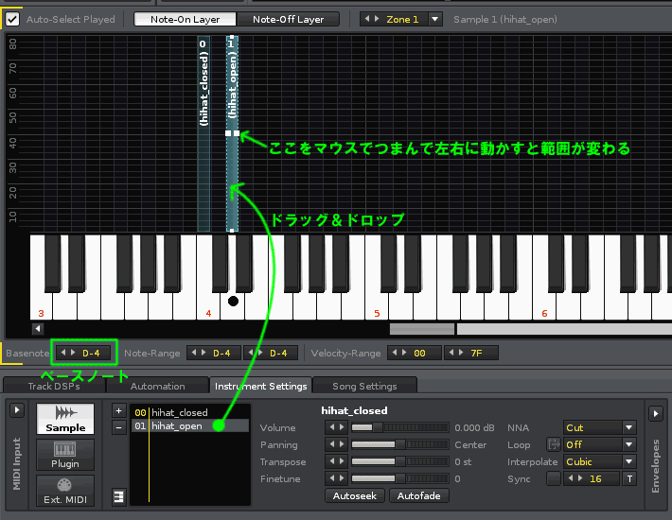Click the Note-Range end D-4 value
This screenshot has width=672, height=520.
point(278,353)
